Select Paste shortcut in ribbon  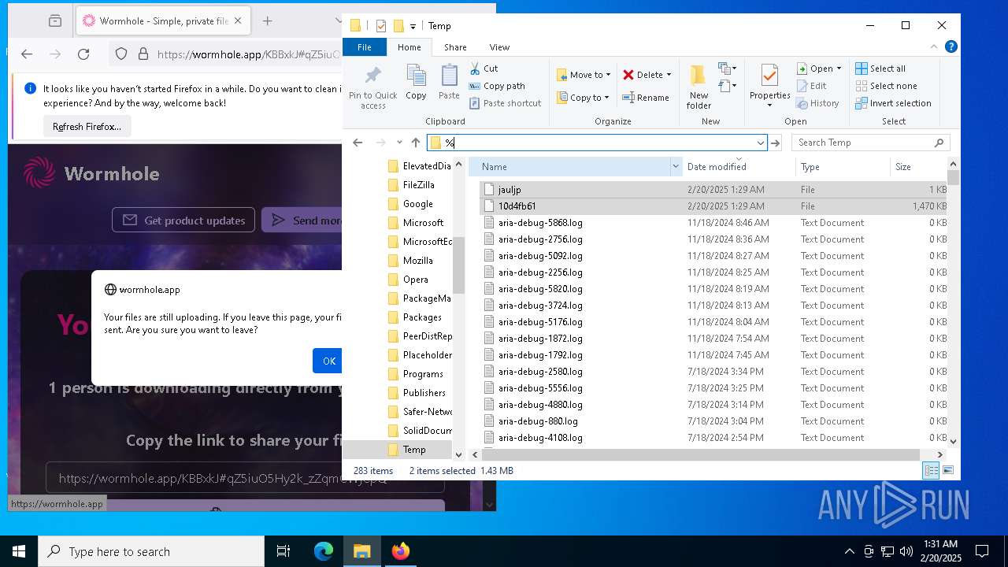(505, 103)
